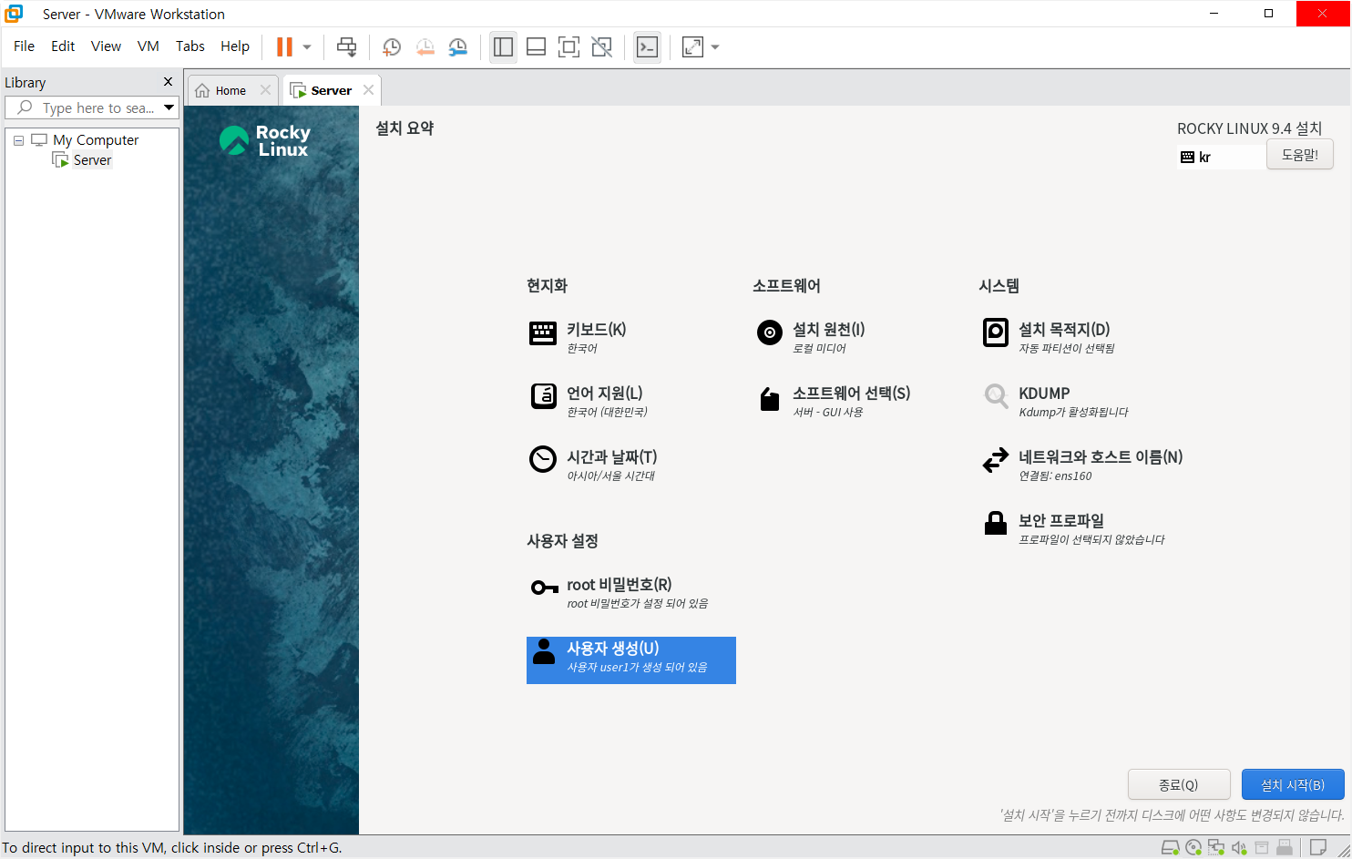This screenshot has height=859, width=1352.
Task: Click the hard disk status bar icon
Action: pos(1170,848)
